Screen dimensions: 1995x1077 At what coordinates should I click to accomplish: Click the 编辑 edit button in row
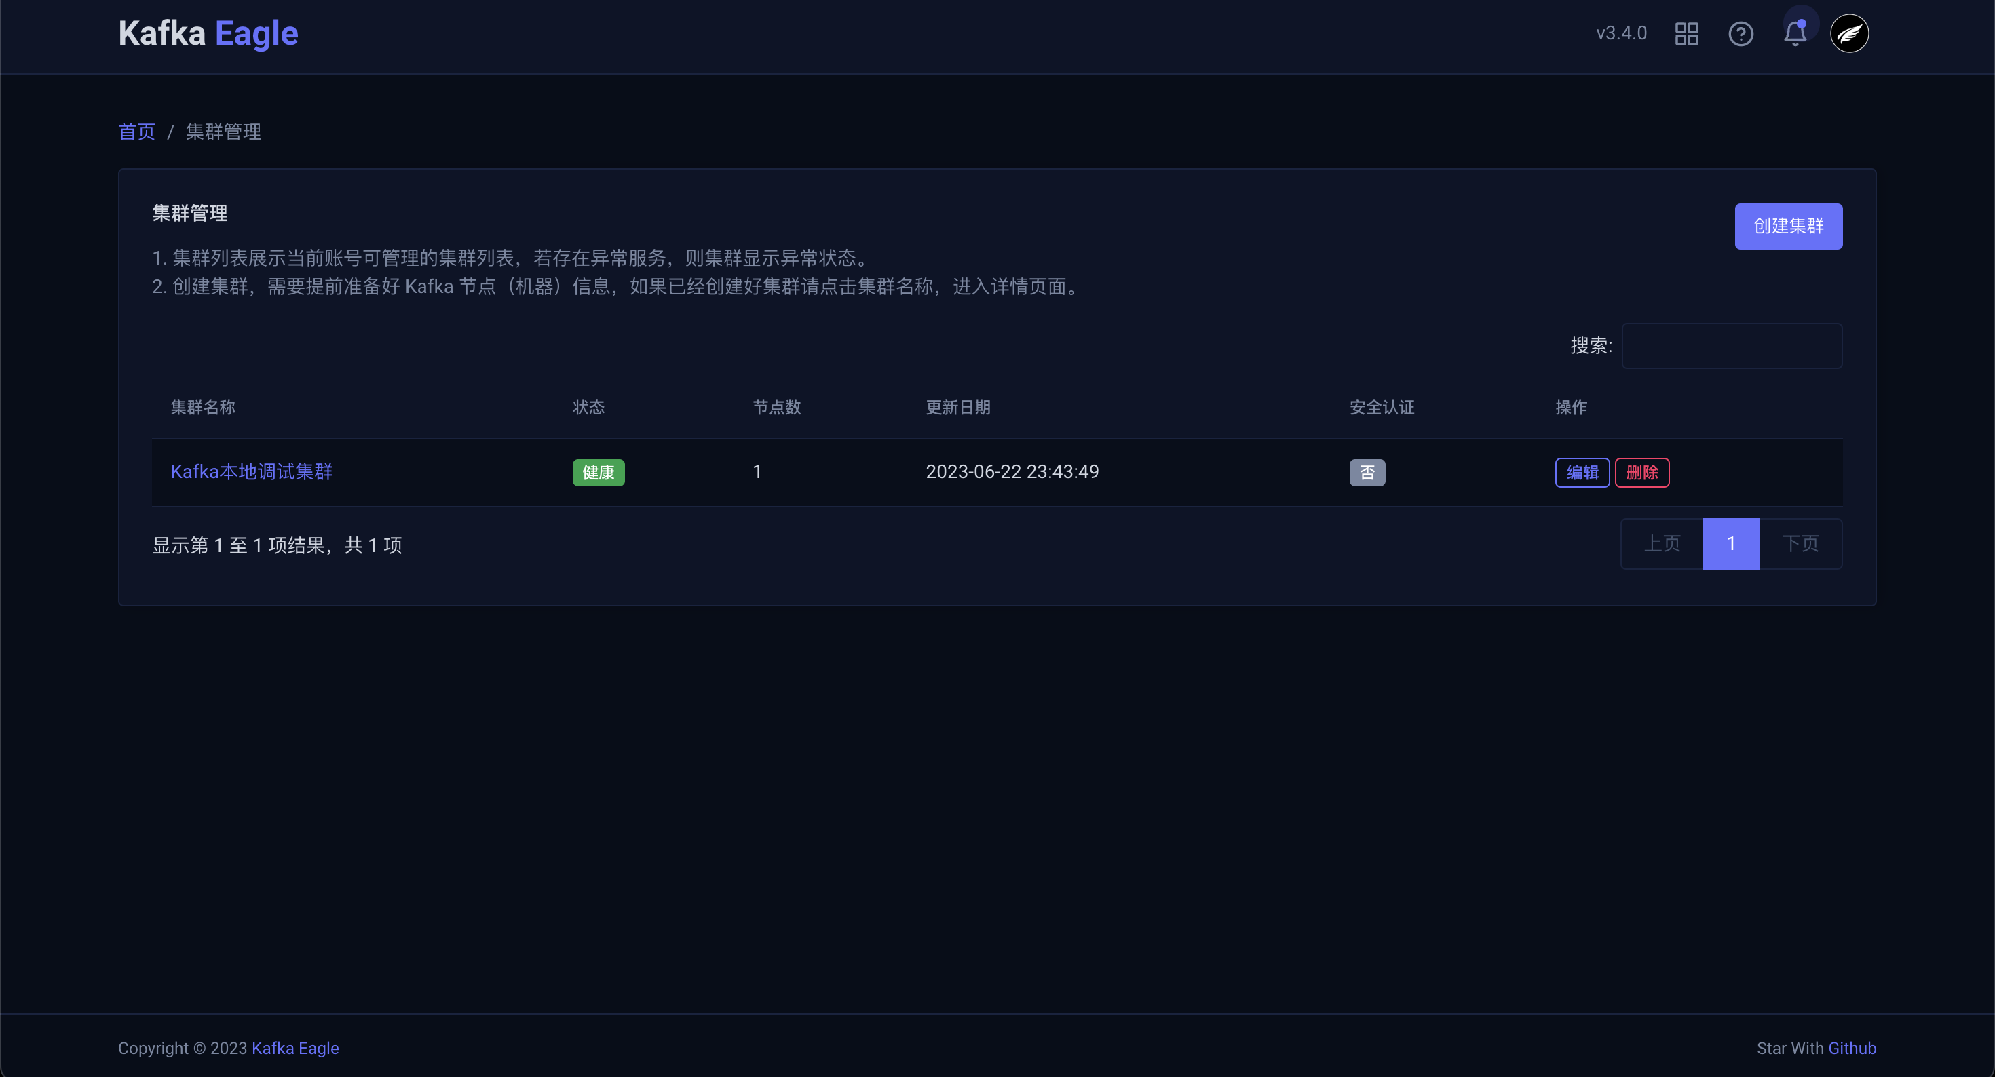(1582, 472)
